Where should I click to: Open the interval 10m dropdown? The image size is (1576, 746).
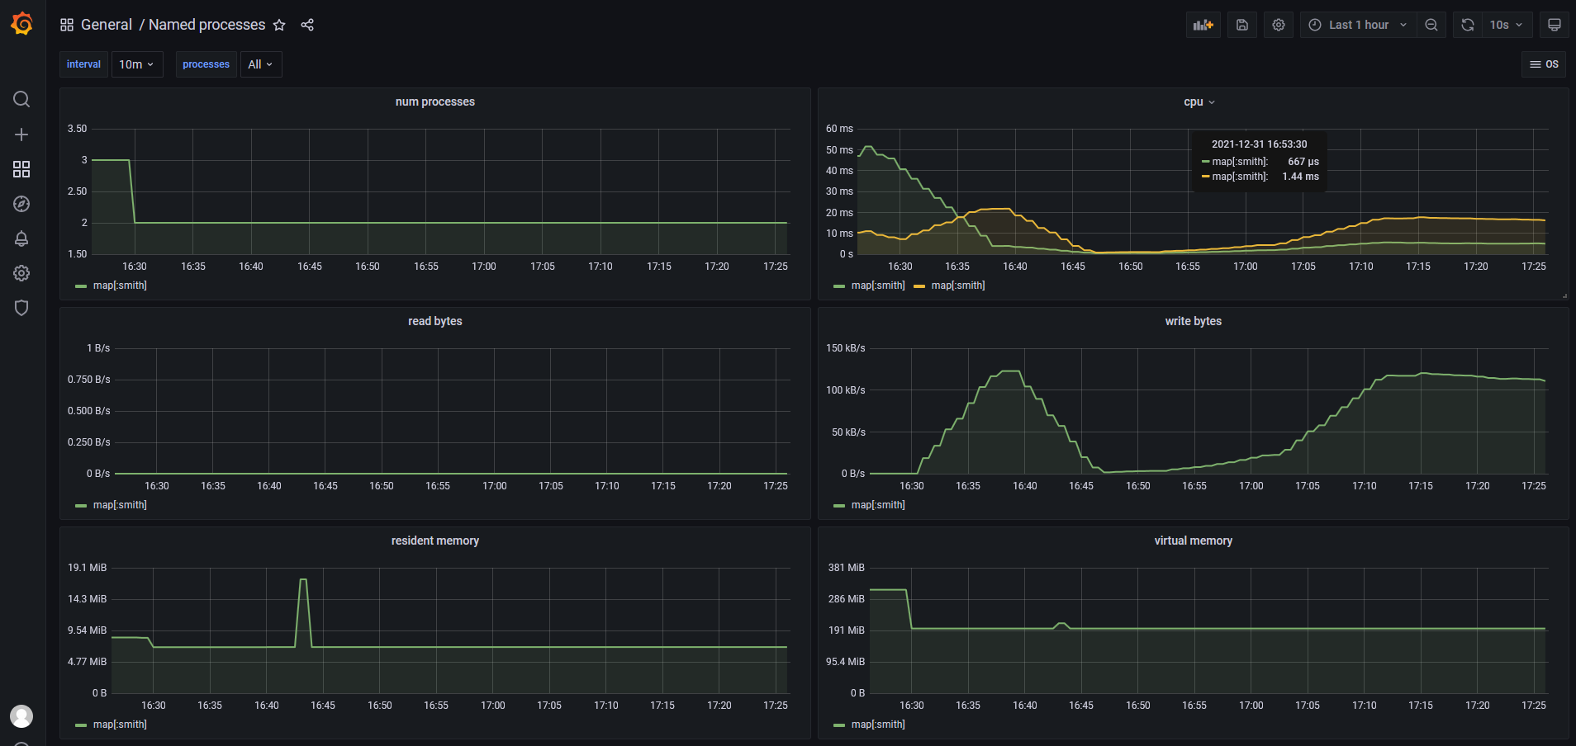coord(136,64)
